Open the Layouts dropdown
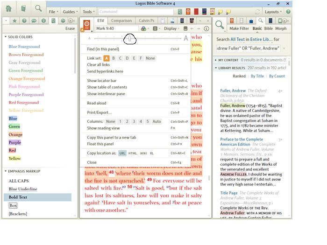Viewport: 327px width, 245px height. point(273,12)
